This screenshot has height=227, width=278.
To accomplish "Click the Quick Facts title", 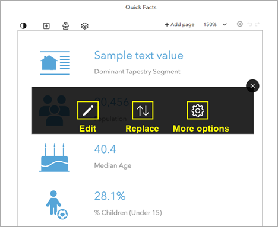I will [x=141, y=7].
